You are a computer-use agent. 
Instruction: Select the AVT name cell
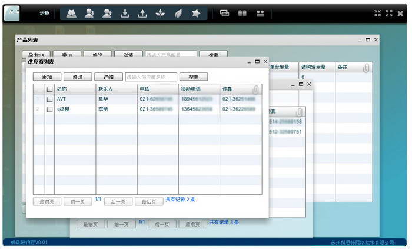(75, 99)
